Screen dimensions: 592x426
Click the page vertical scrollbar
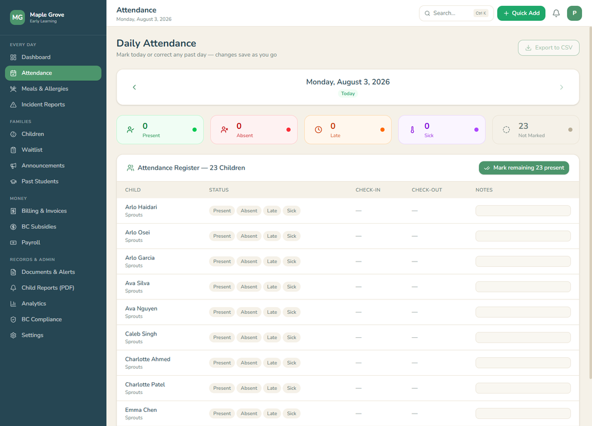click(x=590, y=204)
